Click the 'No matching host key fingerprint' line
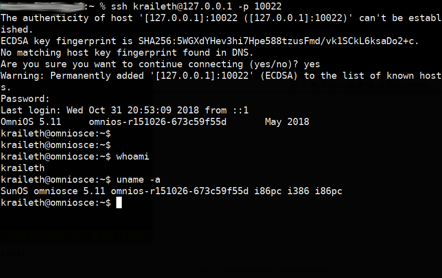The width and height of the screenshot is (442, 278). (127, 53)
